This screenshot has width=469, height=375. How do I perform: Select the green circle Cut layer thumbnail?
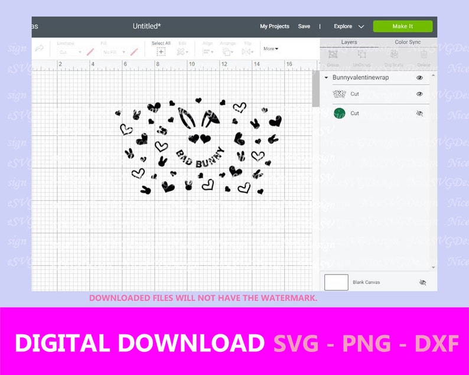(339, 113)
